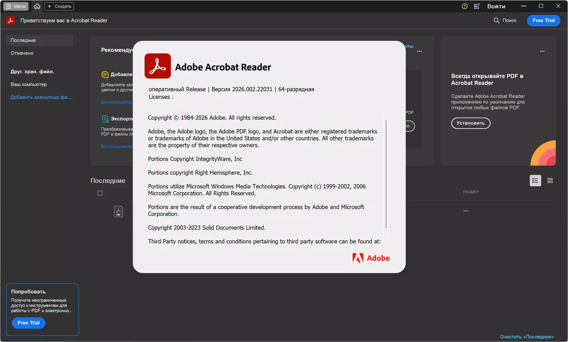Viewport: 568px width, 342px height.
Task: Click the Создать button
Action: tap(59, 6)
